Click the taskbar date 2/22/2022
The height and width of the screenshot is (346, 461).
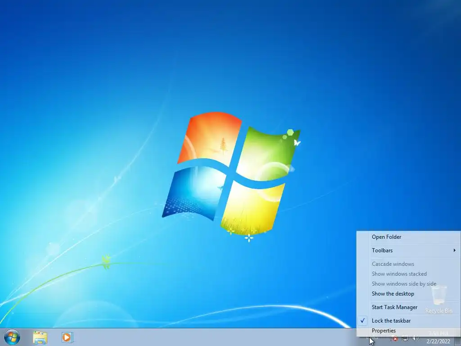(x=438, y=341)
